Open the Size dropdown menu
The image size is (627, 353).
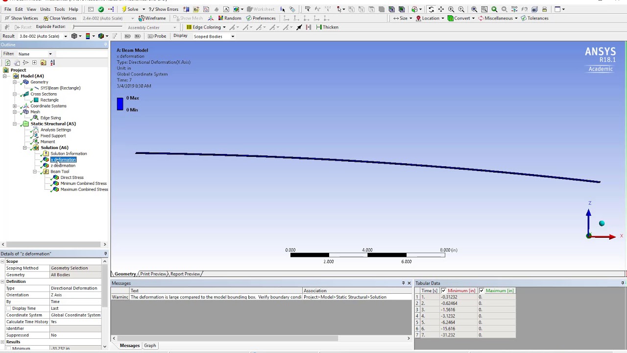coord(403,18)
